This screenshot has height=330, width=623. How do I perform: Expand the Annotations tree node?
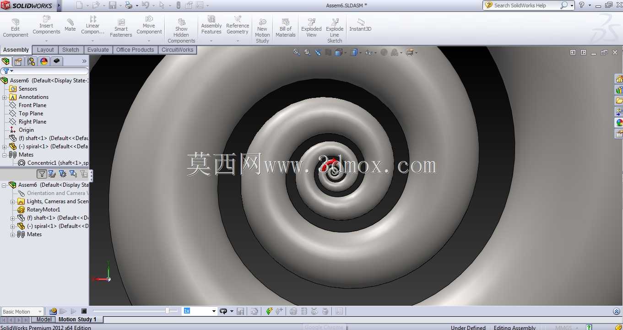pos(4,97)
